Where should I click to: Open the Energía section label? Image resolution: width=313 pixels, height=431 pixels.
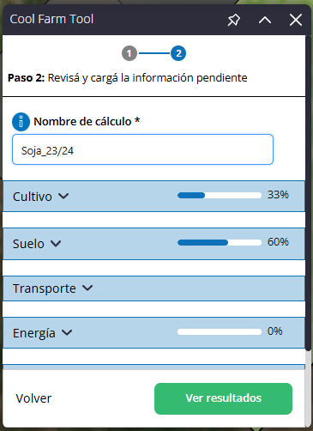point(34,333)
